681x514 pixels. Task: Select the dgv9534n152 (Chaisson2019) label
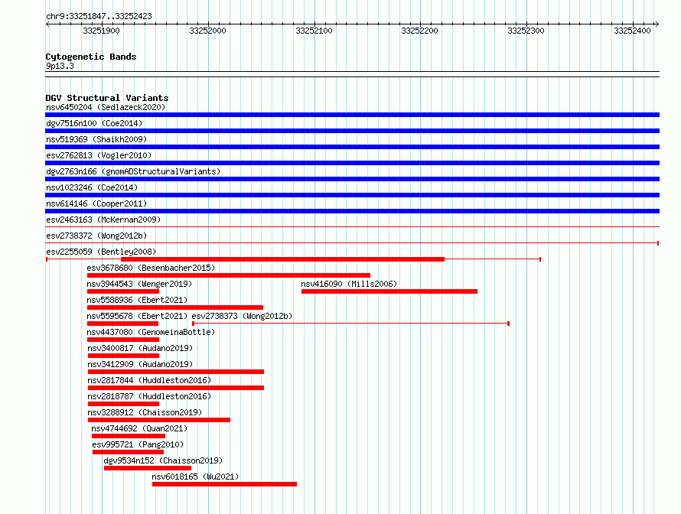click(163, 460)
